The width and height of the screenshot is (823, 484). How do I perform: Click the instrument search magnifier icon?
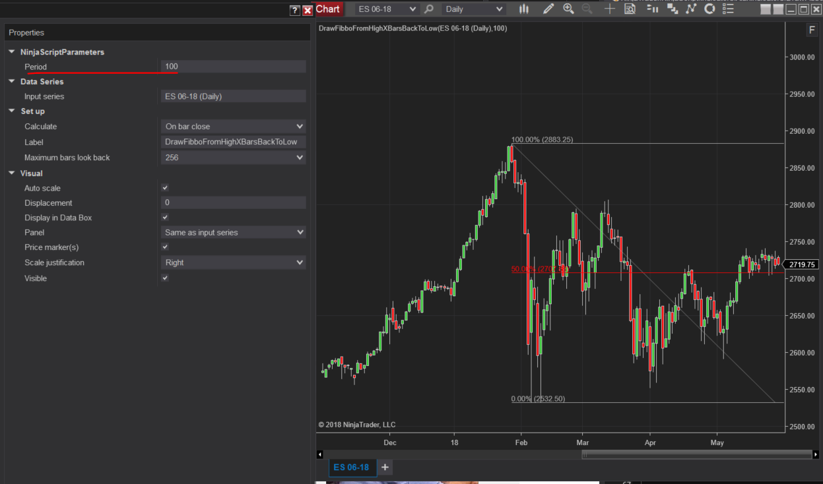(428, 9)
